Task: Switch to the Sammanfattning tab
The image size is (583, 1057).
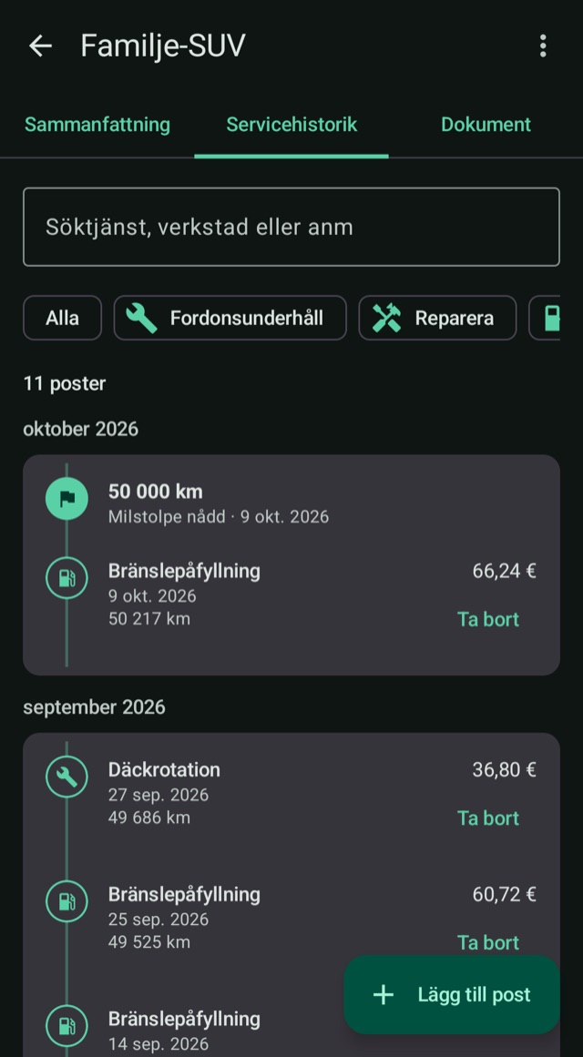Action: 97,124
